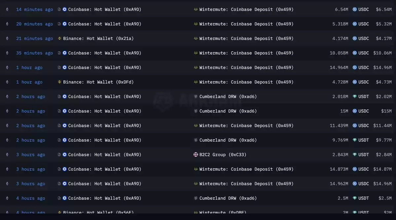Click the USDC token icon in the 6.54M row
Screen dimensions: 396x220
click(x=355, y=9)
